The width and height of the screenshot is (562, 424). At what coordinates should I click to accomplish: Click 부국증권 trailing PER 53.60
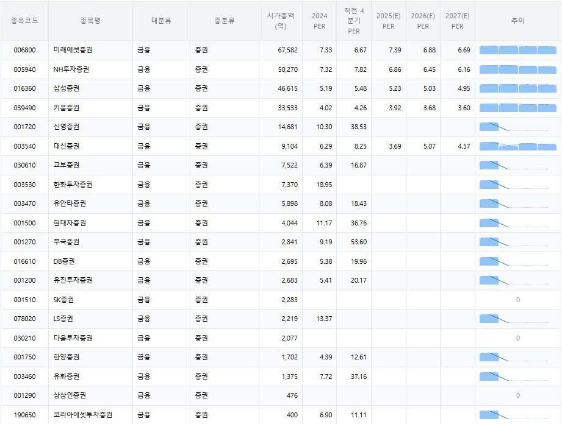coord(359,242)
